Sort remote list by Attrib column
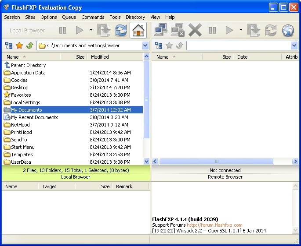Image resolution: width=301 pixels, height=246 pixels. pos(291,57)
